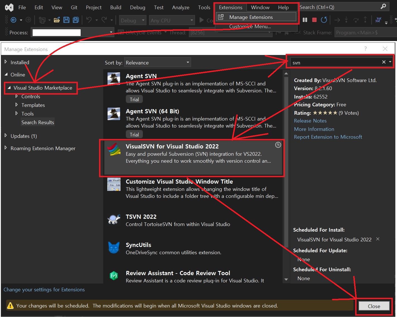Click the Show Next Statement arrow icon
The height and width of the screenshot is (317, 397).
point(337,20)
